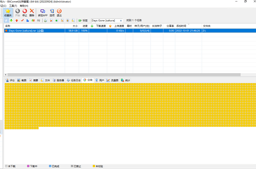256x169 pixels.
Task: Click the 100% progress cell
Action: click(x=84, y=30)
